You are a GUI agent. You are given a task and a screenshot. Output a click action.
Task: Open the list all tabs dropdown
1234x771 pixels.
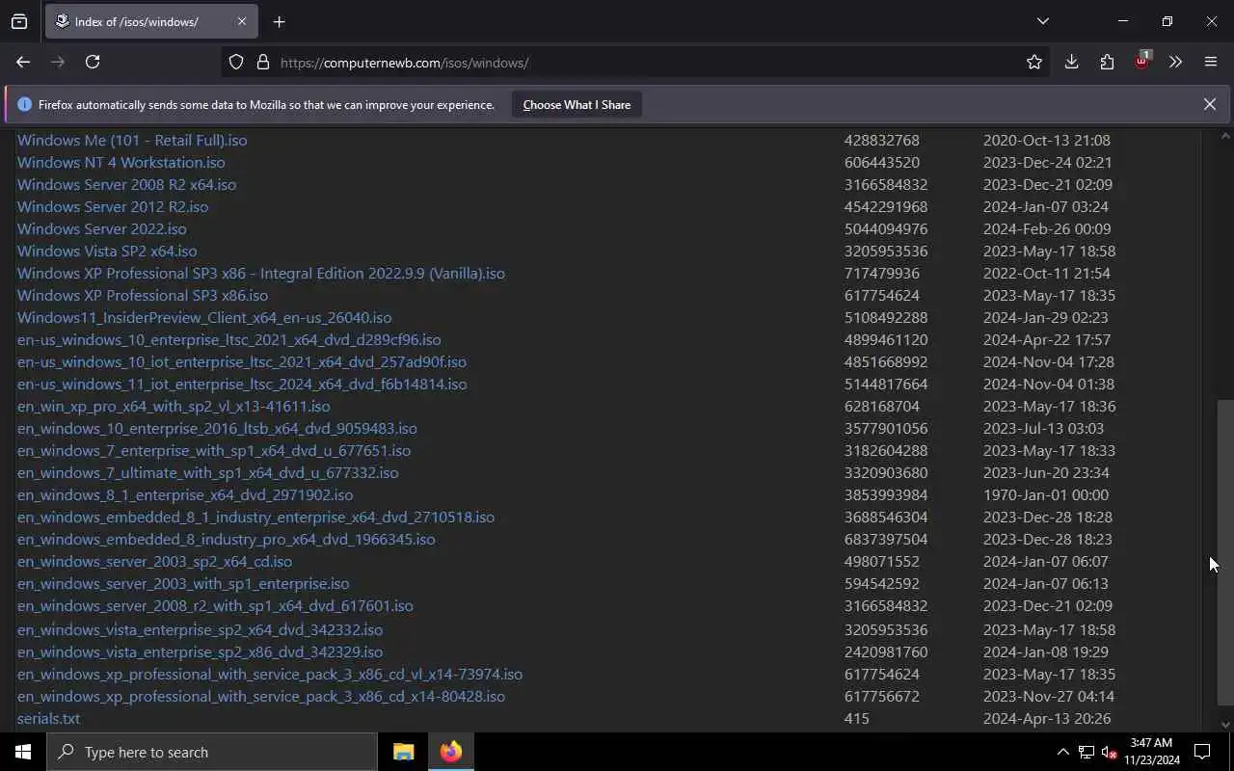1042,21
